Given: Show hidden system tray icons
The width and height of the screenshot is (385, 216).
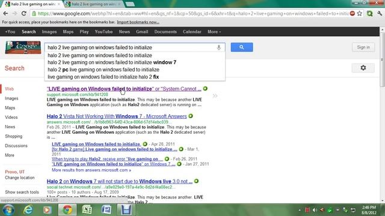Looking at the screenshot, I should coord(300,210).
